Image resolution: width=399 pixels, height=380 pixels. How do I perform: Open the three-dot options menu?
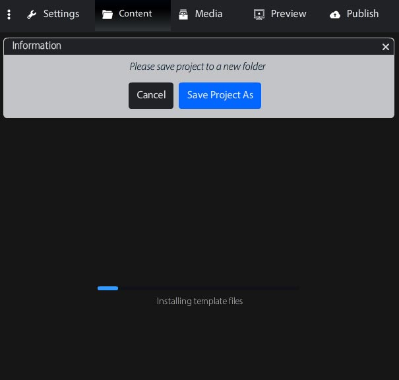[x=9, y=15]
